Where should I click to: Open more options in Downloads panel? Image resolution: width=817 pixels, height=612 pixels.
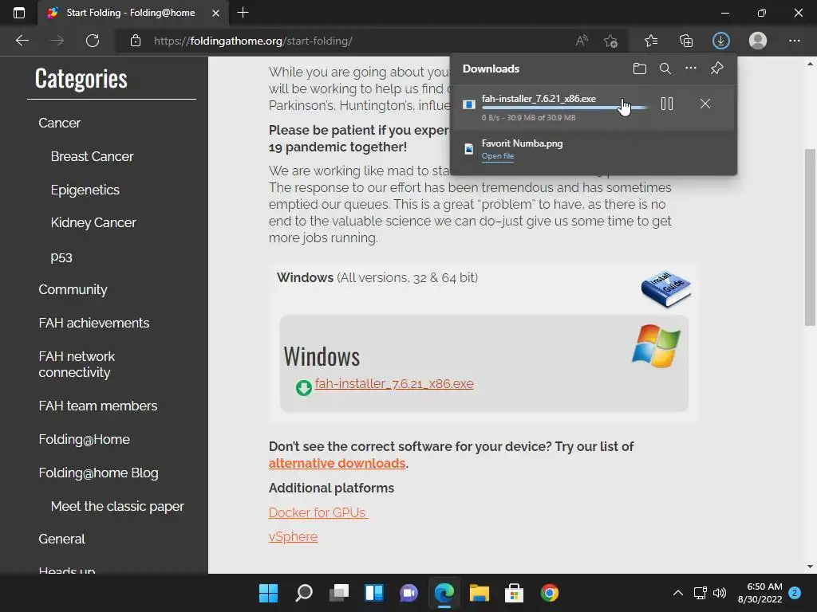(690, 69)
